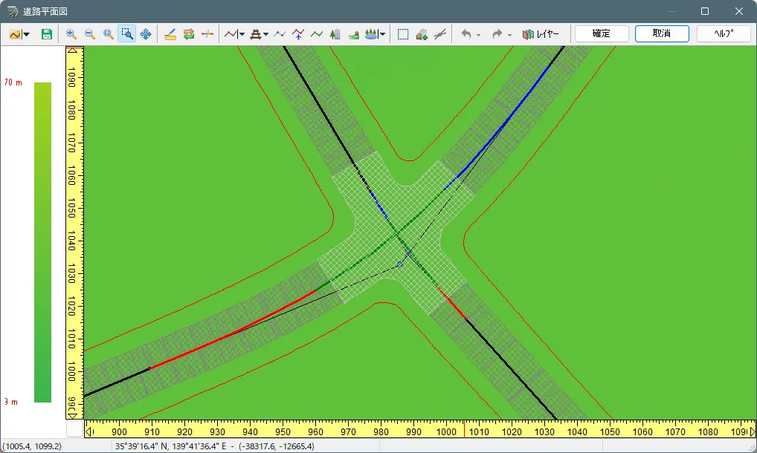
Task: Expand the forest/lake tool dropdown
Action: point(382,34)
